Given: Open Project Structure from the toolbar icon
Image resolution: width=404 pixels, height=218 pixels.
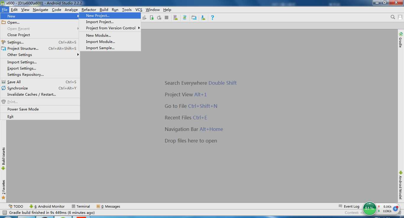Looking at the screenshot, I should 194,17.
